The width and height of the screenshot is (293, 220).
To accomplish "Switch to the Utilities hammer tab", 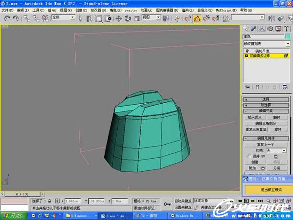I will pos(287,29).
